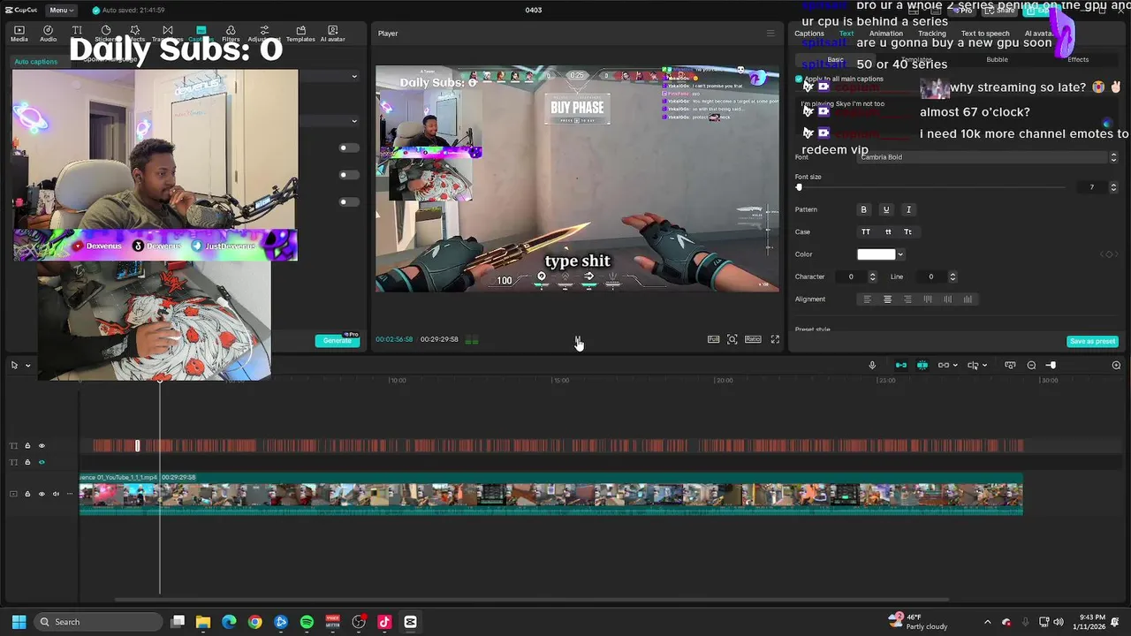Viewport: 1131px width, 636px height.
Task: Toggle the first switch in Auto captions panel
Action: click(349, 148)
